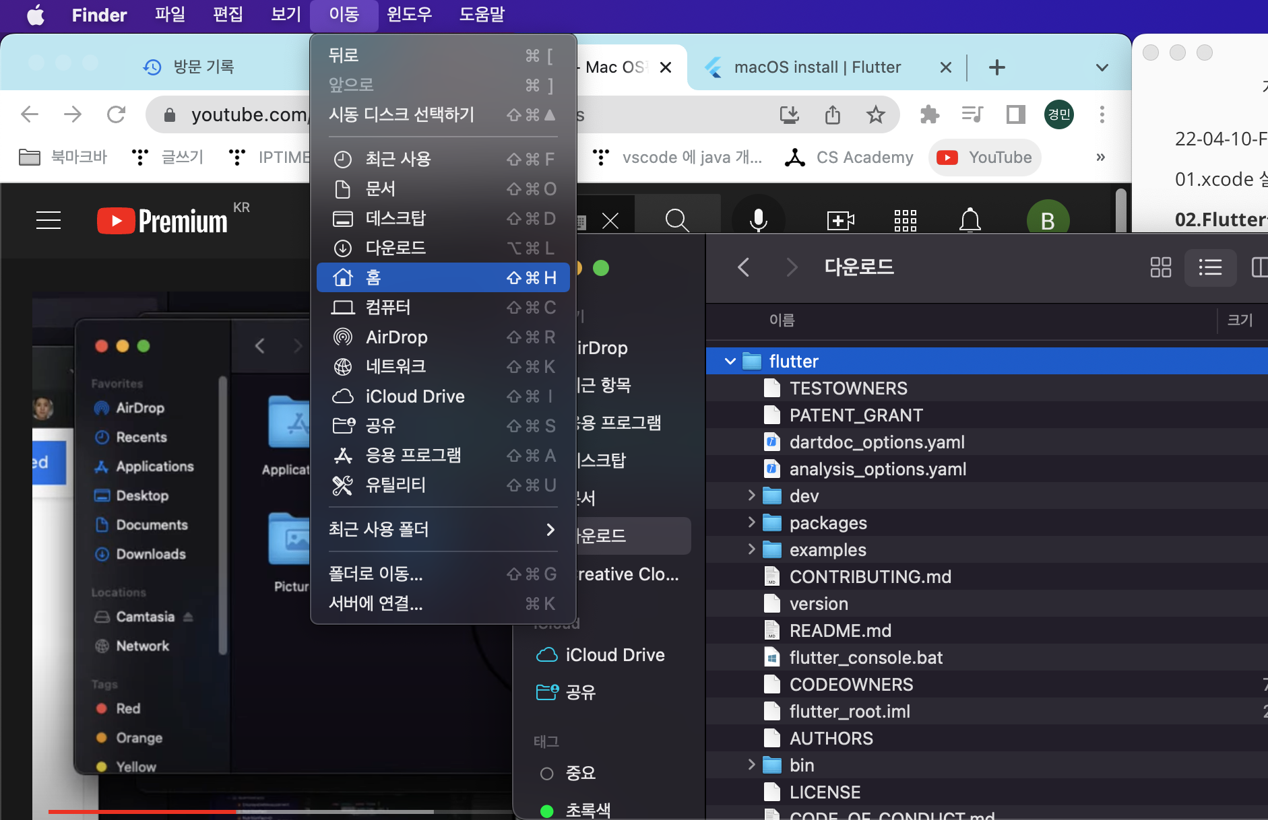
Task: Switch Finder to list view
Action: tap(1210, 267)
